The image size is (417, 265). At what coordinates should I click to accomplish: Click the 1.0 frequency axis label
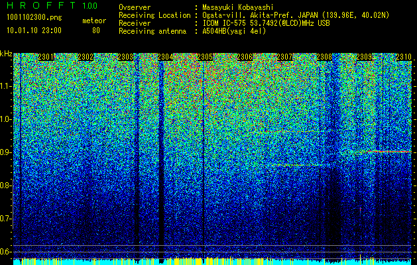point(6,119)
